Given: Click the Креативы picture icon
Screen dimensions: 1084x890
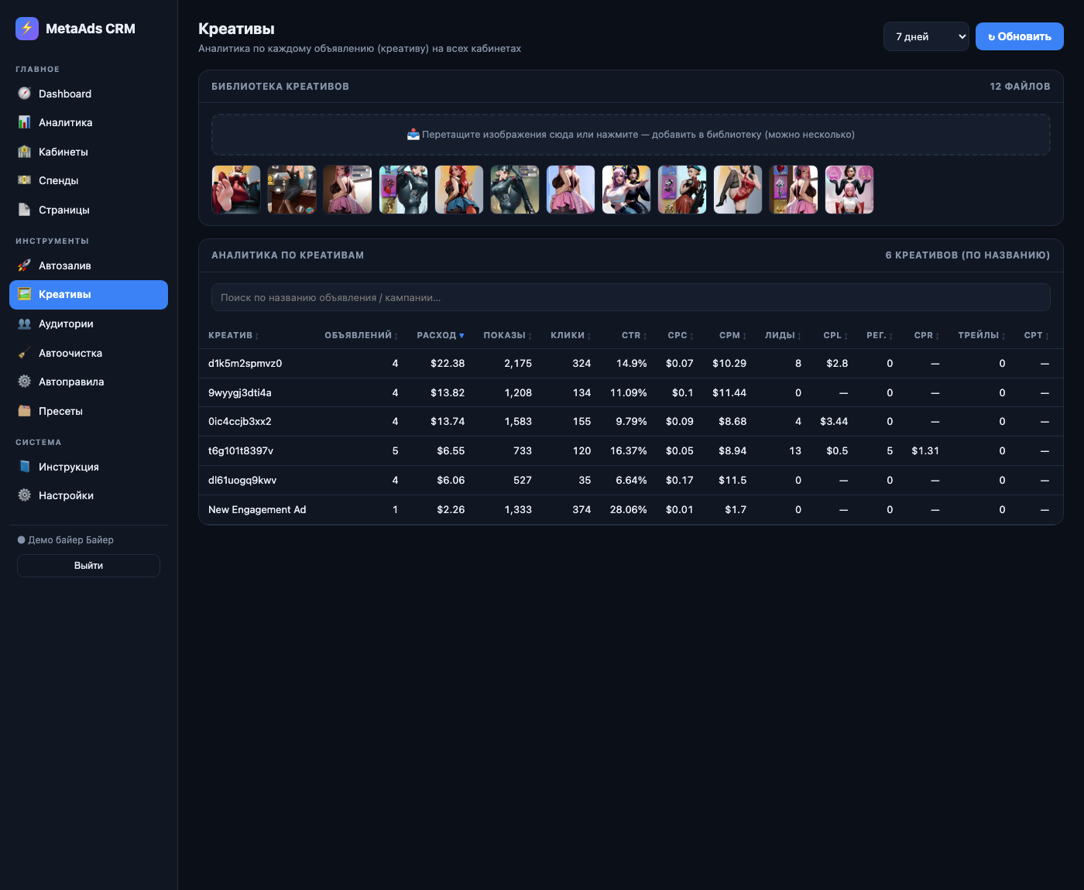Looking at the screenshot, I should pos(25,294).
